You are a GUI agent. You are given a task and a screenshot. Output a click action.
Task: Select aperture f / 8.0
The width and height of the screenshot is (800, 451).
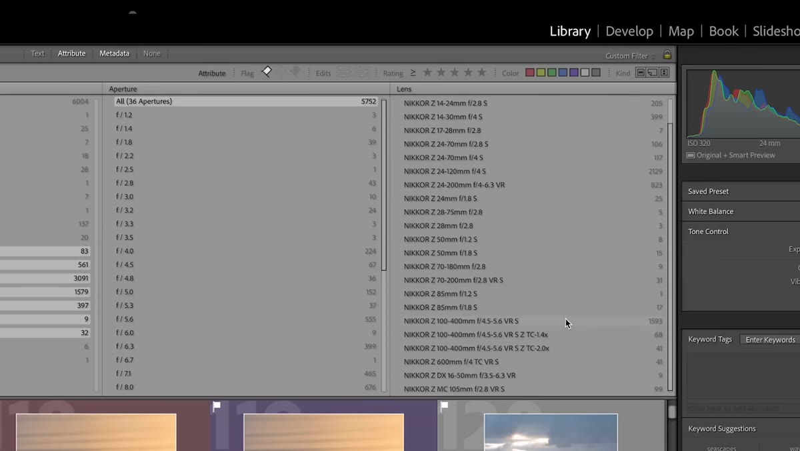(x=245, y=387)
